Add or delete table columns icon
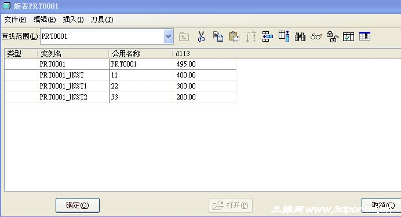The height and width of the screenshot is (217, 401). [284, 36]
